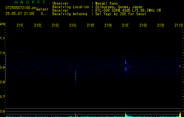Click the 2108 time axis label
Screen dimensions: 184x117
[x=143, y=25]
